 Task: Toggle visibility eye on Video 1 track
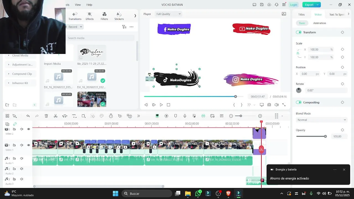28,145
